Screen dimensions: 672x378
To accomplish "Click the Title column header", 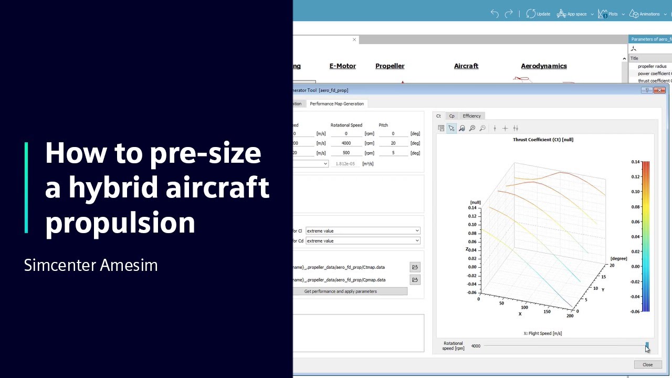I will pyautogui.click(x=650, y=58).
